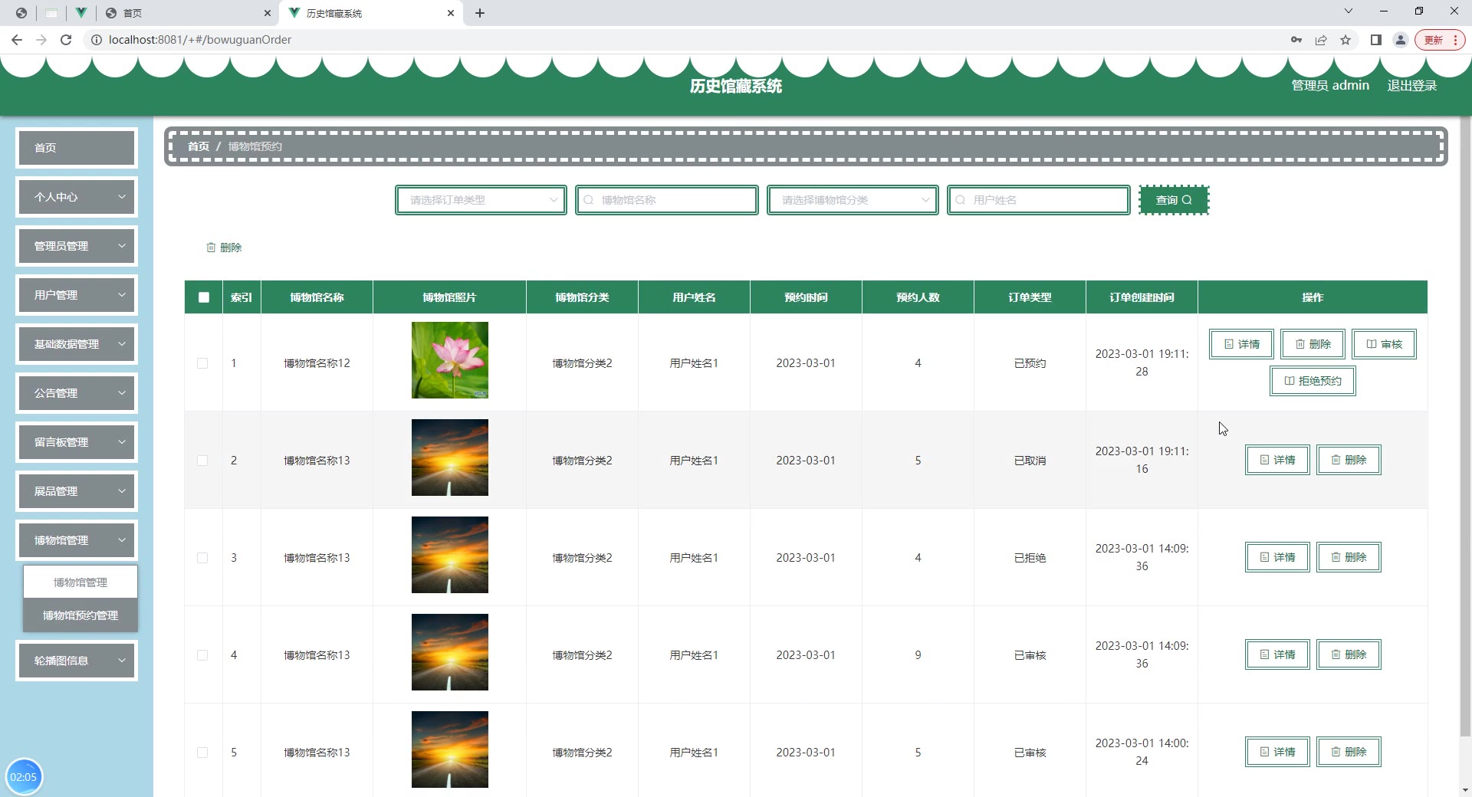Close the 历史馆藏系统 browser tab
Screen dimensions: 1472x797
pos(451,13)
